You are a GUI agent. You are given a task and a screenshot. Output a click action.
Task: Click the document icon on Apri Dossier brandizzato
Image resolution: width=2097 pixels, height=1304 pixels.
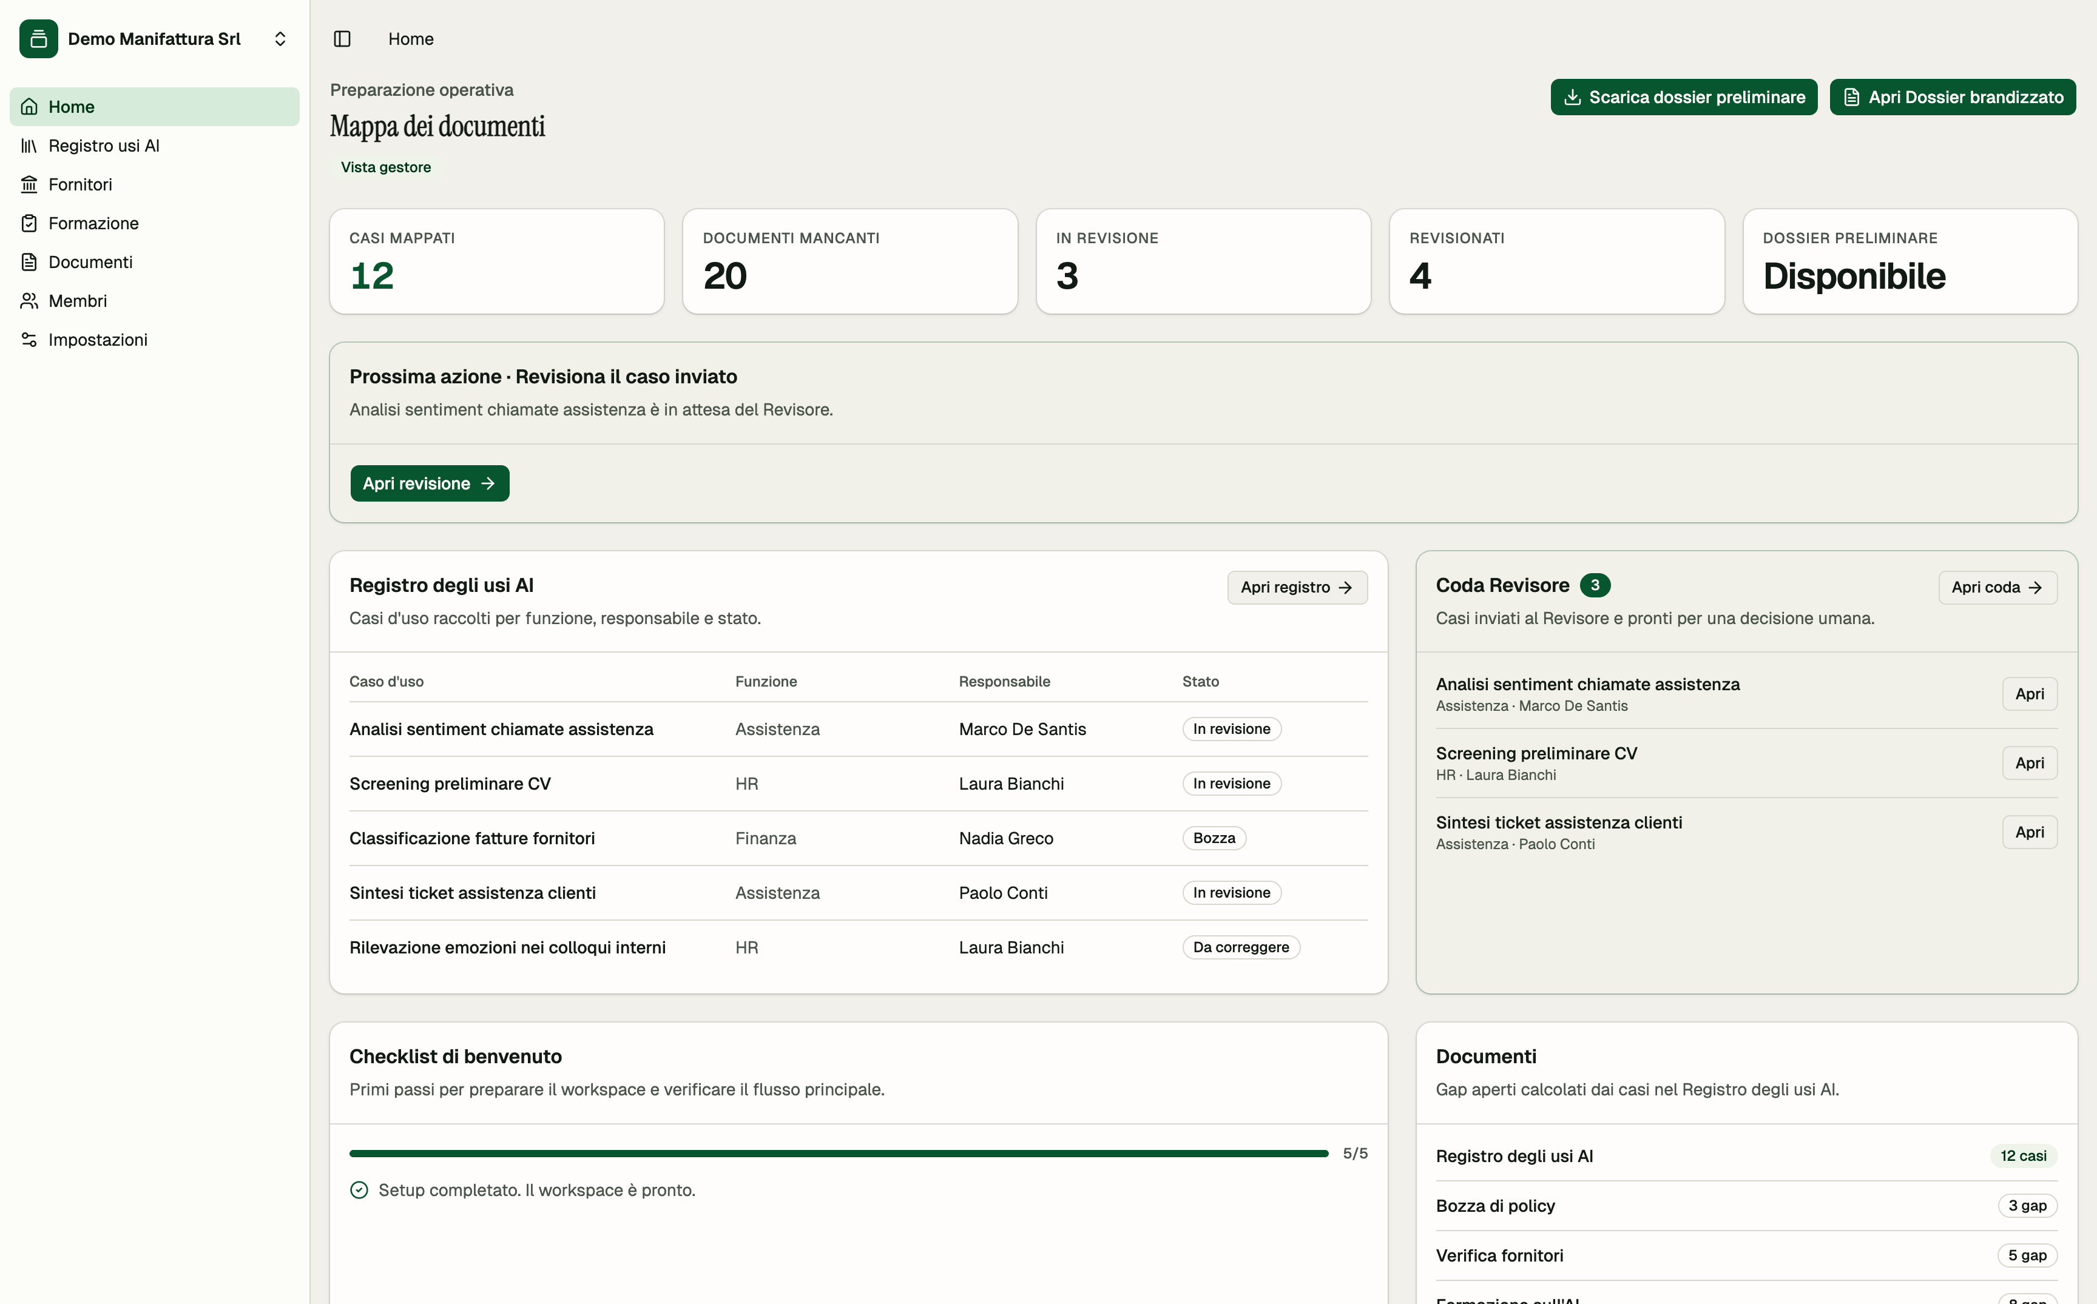[1852, 98]
